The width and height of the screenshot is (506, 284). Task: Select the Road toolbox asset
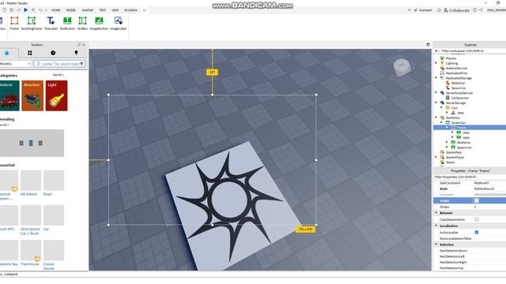54,183
